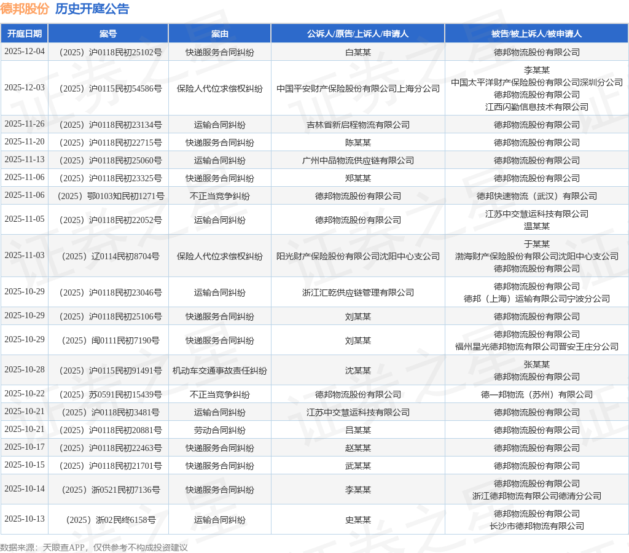Select the 开庭日期 column header
Viewport: 629px width, 553px height.
[x=25, y=34]
